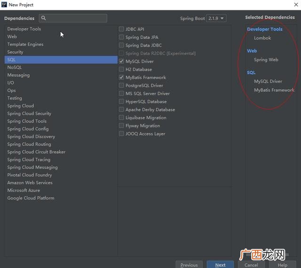Enable the JDBC API checkbox
301x268 pixels.
pyautogui.click(x=121, y=29)
